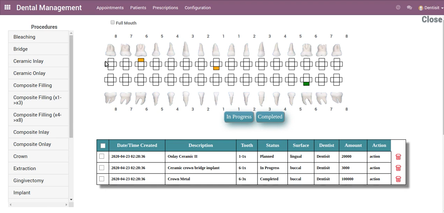Open the Configuration menu
The width and height of the screenshot is (444, 213).
pyautogui.click(x=197, y=8)
